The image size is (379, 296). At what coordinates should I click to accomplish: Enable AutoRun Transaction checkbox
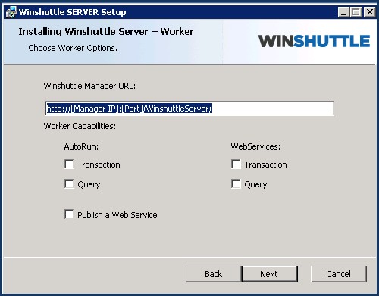click(x=69, y=165)
